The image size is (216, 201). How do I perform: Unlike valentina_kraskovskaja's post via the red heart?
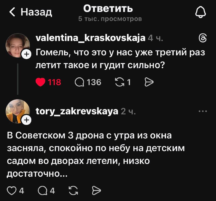pos(40,82)
